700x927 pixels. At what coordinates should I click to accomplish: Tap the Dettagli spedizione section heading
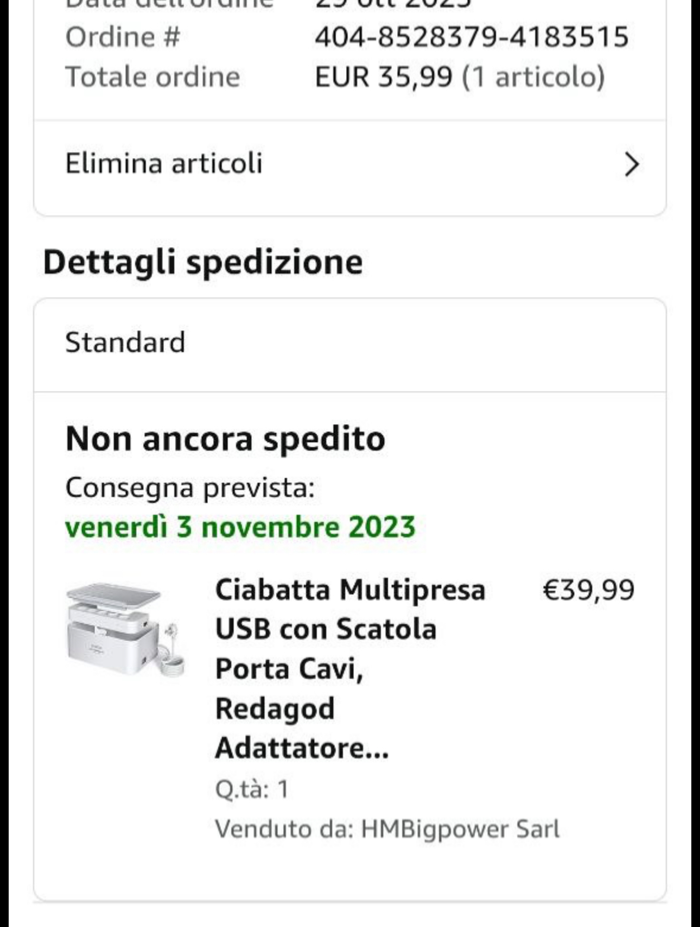click(203, 262)
